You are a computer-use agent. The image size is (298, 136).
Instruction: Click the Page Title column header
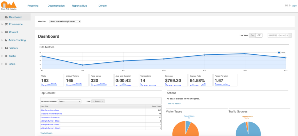[93, 106]
